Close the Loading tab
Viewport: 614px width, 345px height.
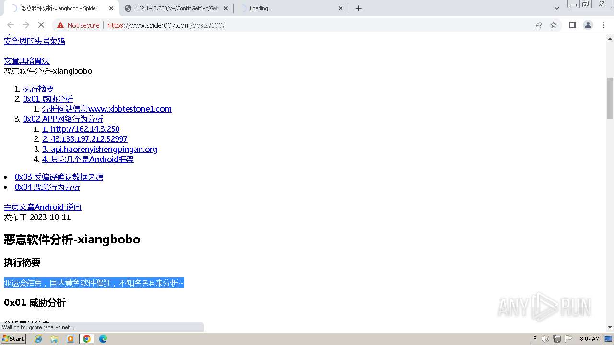[341, 8]
